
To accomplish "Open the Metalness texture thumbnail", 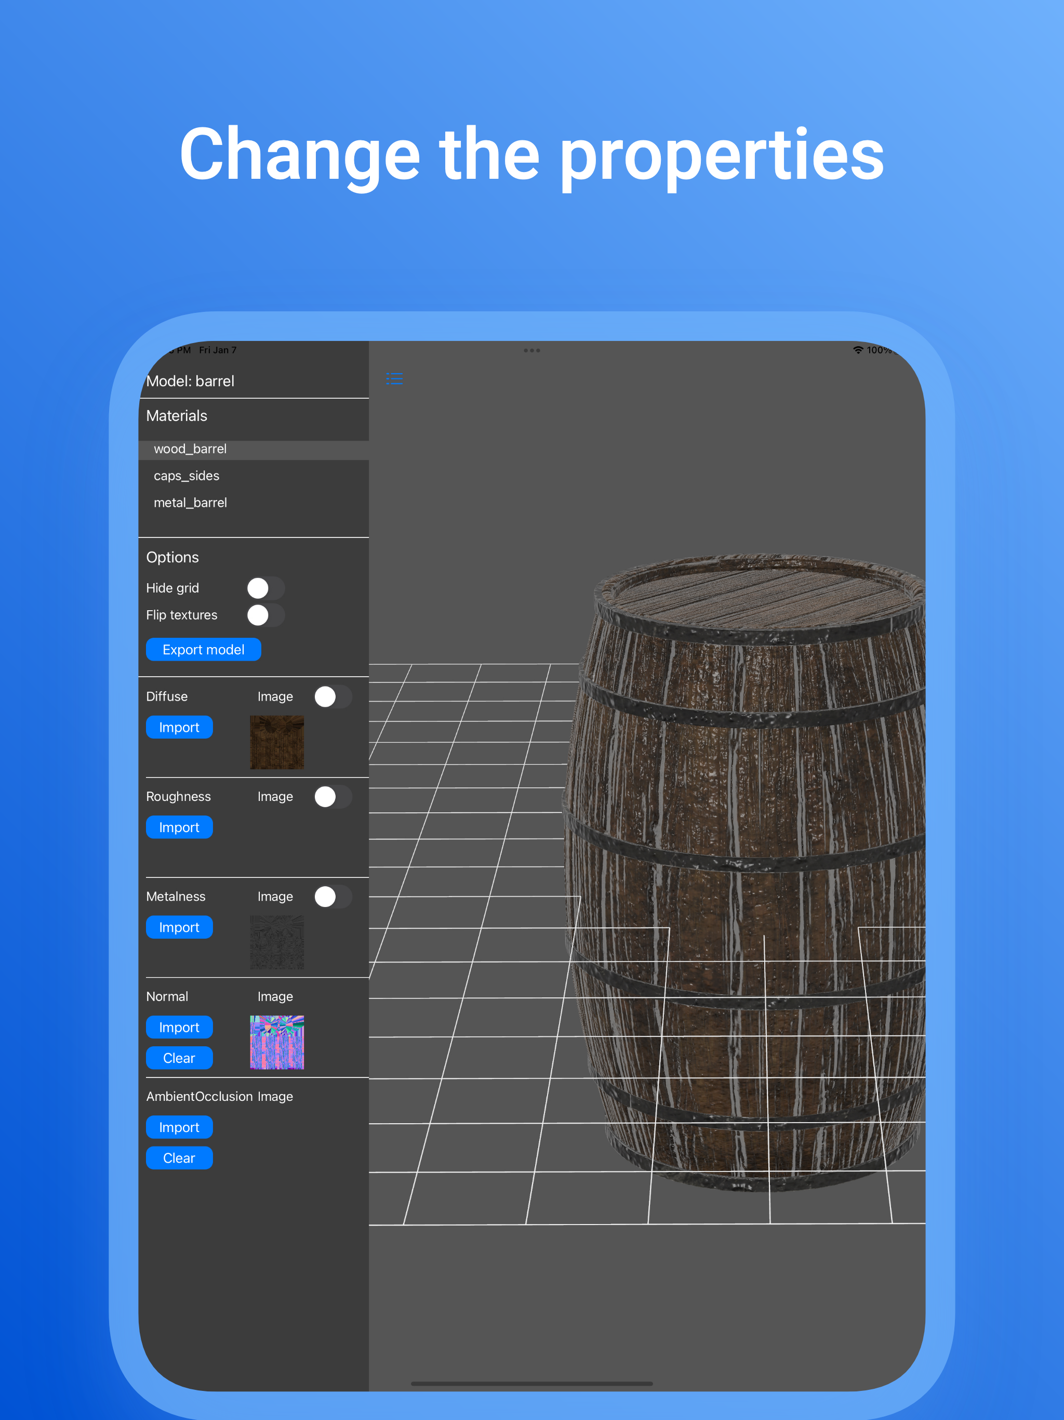I will (x=276, y=943).
